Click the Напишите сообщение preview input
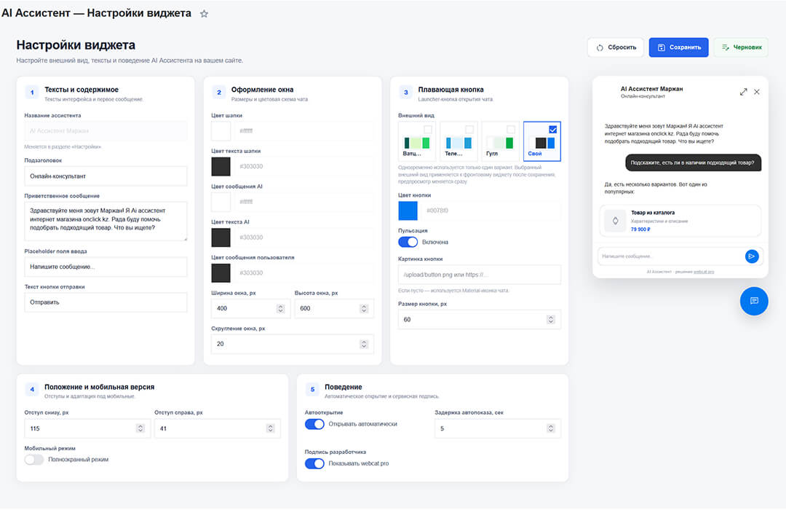 point(671,256)
